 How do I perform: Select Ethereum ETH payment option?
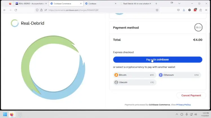[x=179, y=75]
